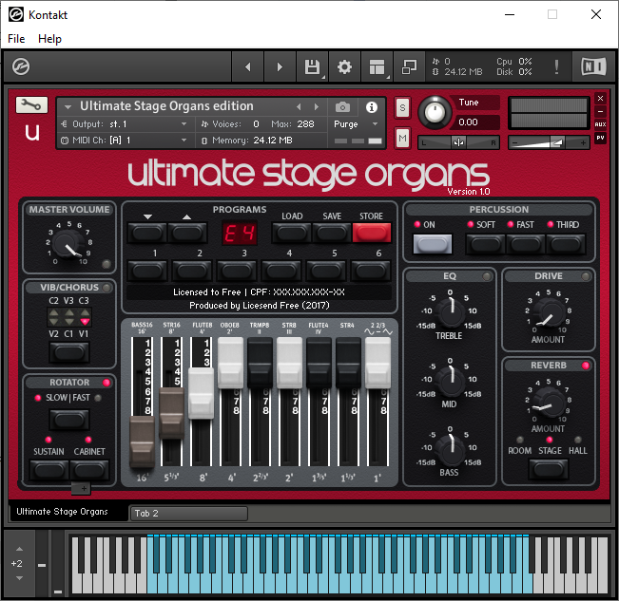Remove instrument with header X button
The image size is (619, 601).
click(600, 98)
